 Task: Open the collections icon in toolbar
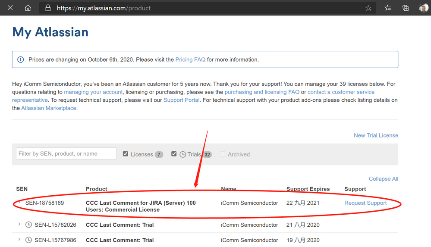pyautogui.click(x=406, y=8)
